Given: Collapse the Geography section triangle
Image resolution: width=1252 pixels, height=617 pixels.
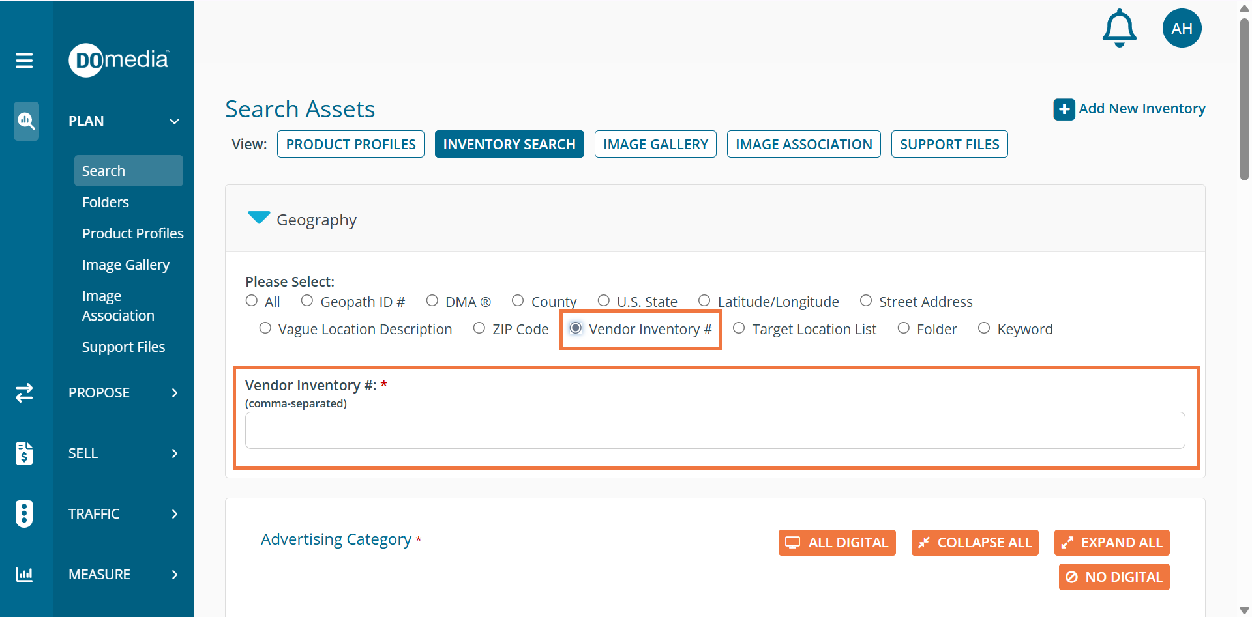Looking at the screenshot, I should coord(259,218).
